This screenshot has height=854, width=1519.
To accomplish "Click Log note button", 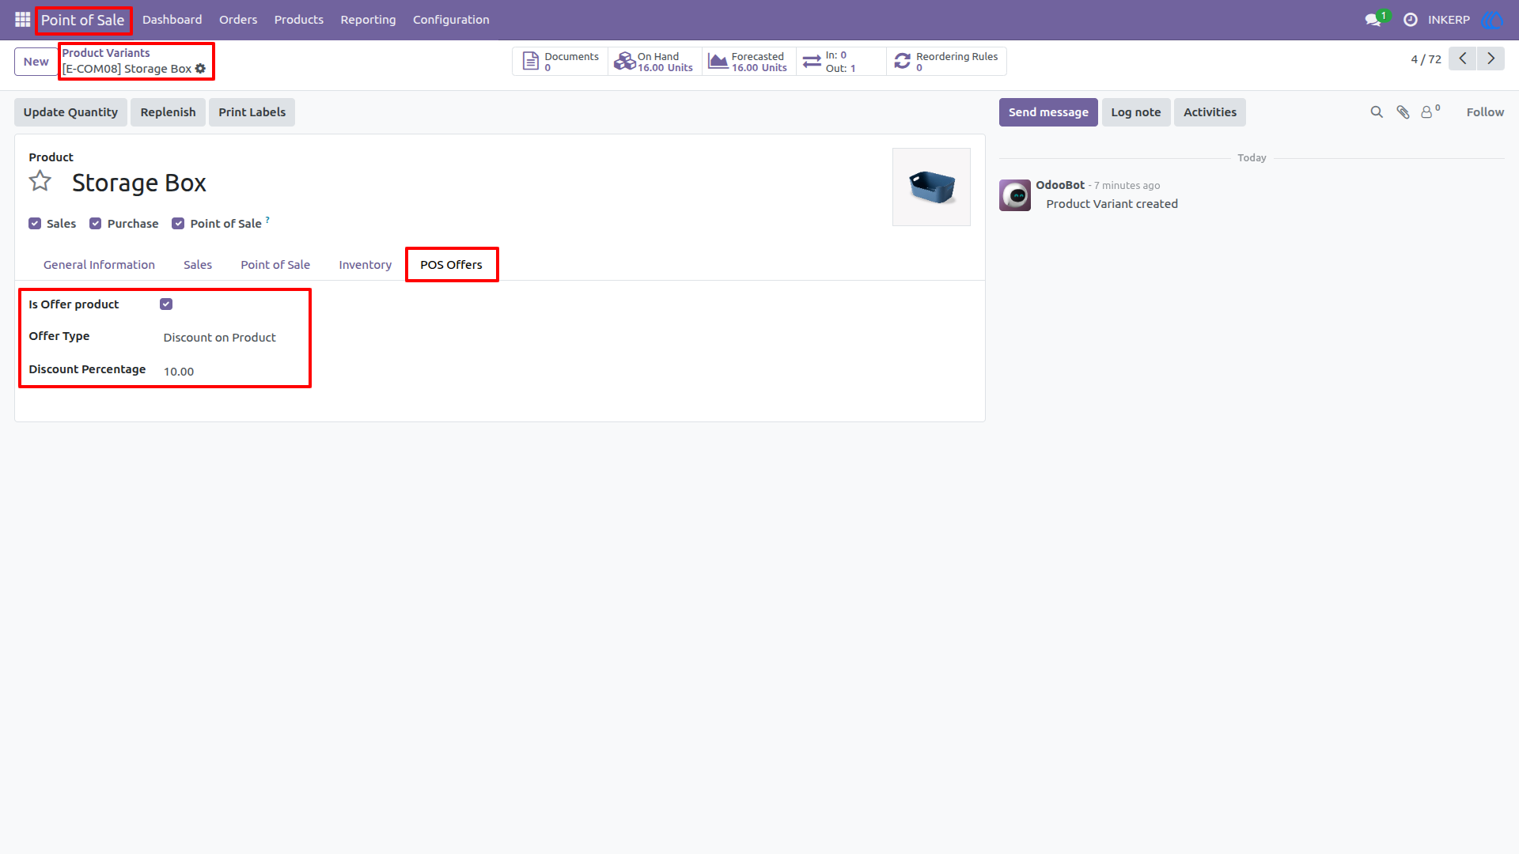I will (1135, 112).
